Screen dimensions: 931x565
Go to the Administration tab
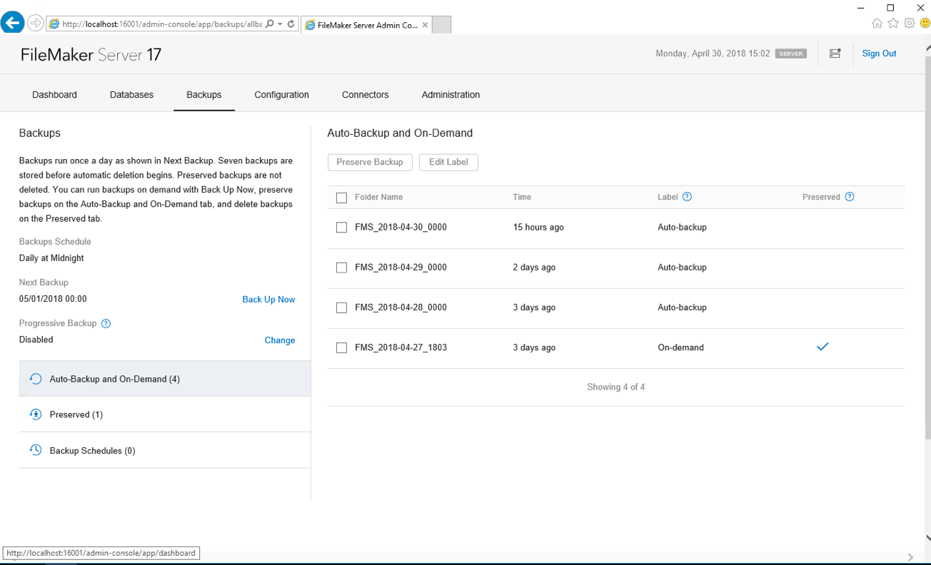click(451, 95)
